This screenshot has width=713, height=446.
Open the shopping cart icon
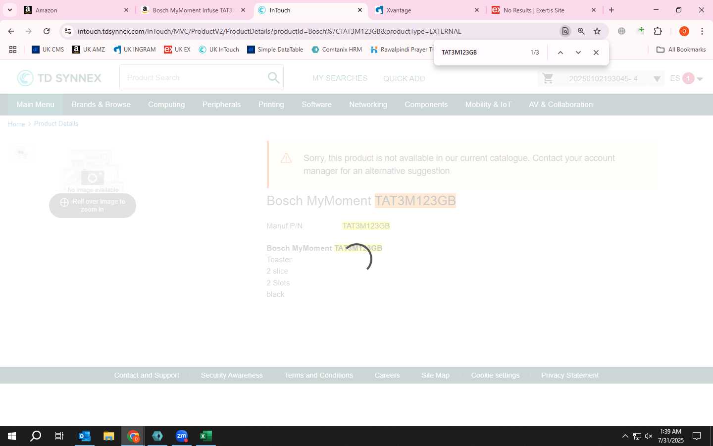coord(548,78)
